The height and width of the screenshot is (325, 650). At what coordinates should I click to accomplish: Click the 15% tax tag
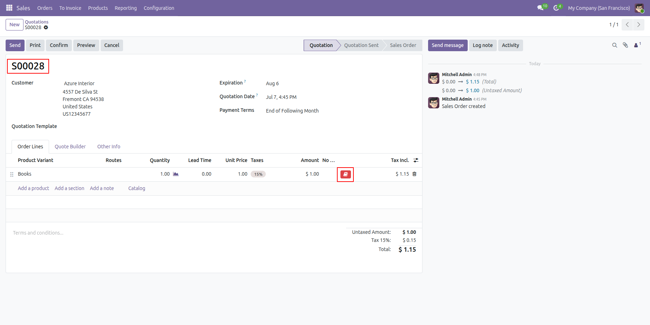258,174
